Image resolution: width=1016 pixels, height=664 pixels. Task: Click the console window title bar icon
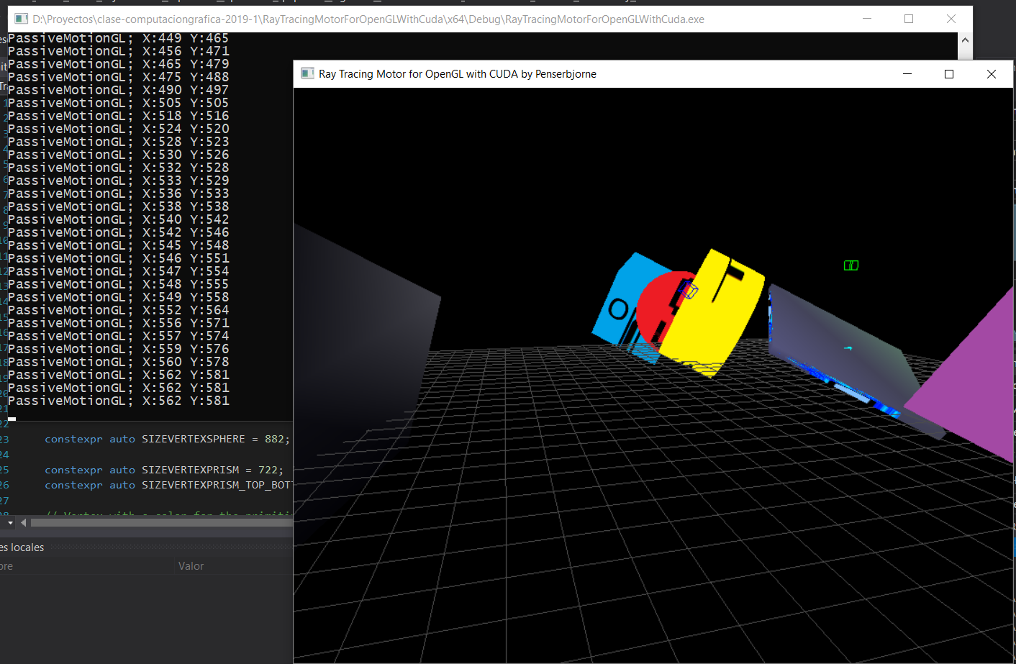pyautogui.click(x=21, y=19)
